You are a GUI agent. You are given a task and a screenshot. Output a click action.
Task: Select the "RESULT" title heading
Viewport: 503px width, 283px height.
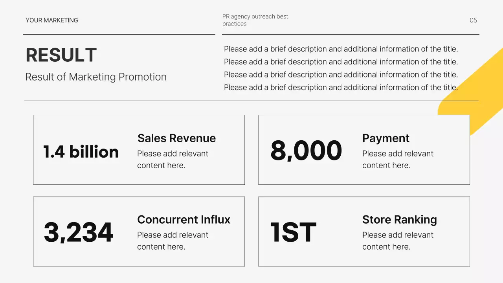pyautogui.click(x=61, y=55)
